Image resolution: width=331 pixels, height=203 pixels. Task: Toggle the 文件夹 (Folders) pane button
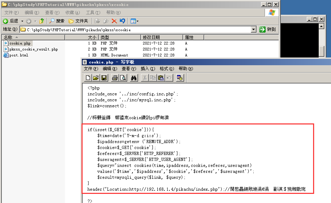pyautogui.click(x=78, y=21)
